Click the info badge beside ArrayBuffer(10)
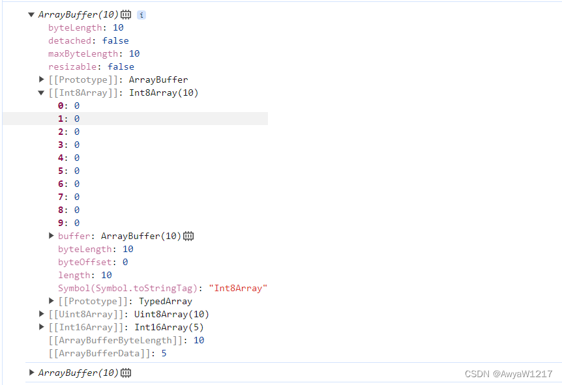The width and height of the screenshot is (562, 385). click(141, 14)
